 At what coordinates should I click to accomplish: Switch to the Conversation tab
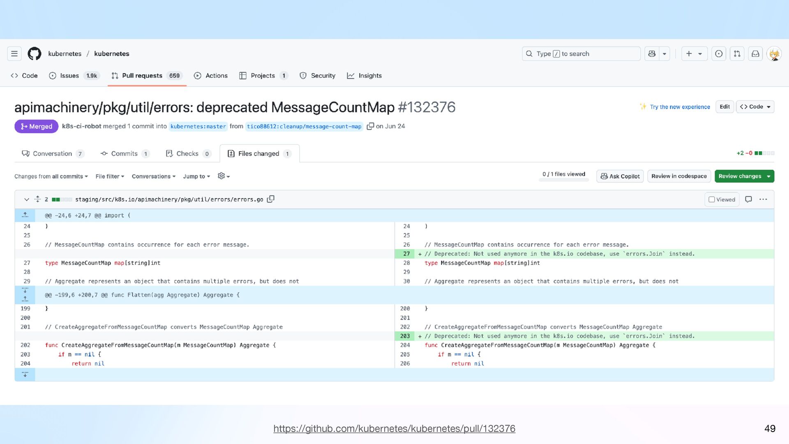click(53, 154)
